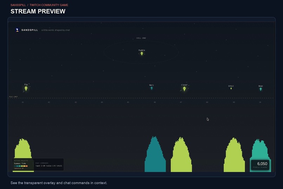
Task: Click spot number 07 marker
Action: [x=181, y=102]
